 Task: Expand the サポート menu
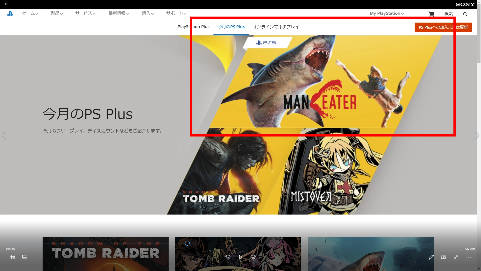176,13
